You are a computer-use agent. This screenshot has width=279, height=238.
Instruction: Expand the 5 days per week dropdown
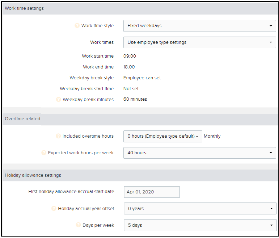click(200, 225)
